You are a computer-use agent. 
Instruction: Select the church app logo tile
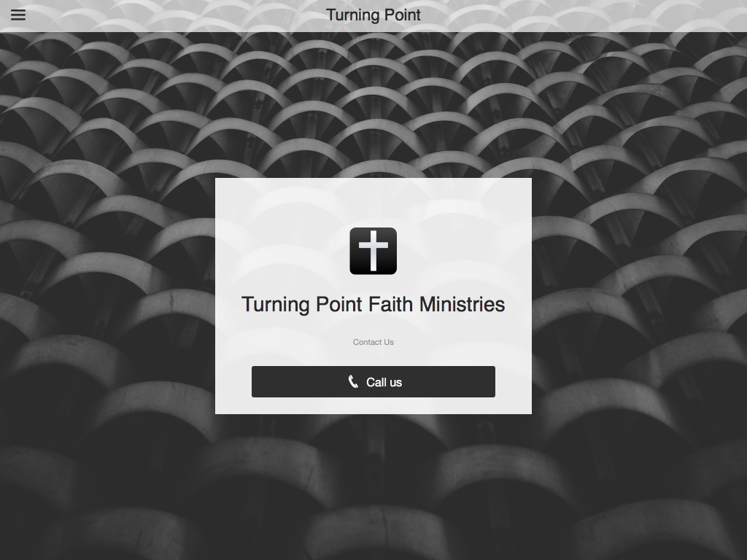tap(373, 251)
